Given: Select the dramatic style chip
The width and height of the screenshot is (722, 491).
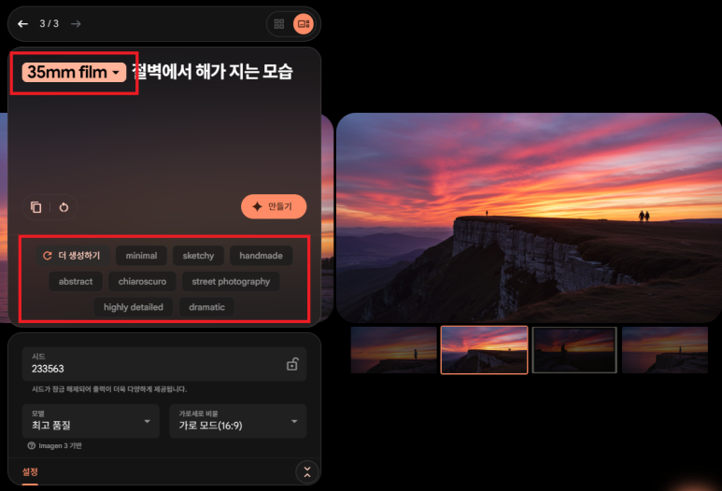Looking at the screenshot, I should (x=206, y=307).
